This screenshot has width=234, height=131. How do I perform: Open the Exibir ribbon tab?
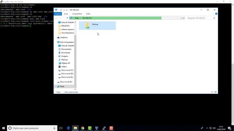coord(88,14)
